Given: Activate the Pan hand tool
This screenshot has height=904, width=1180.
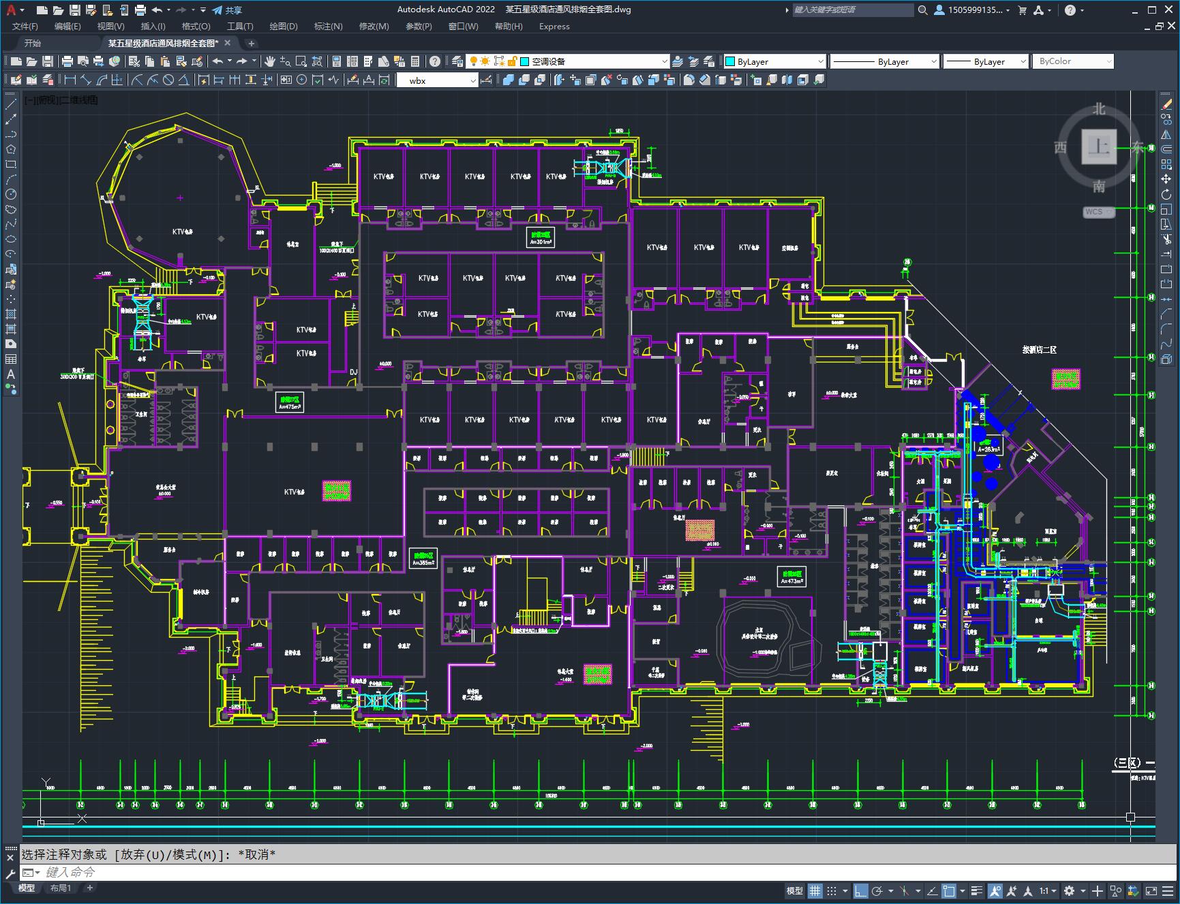Looking at the screenshot, I should [x=270, y=61].
